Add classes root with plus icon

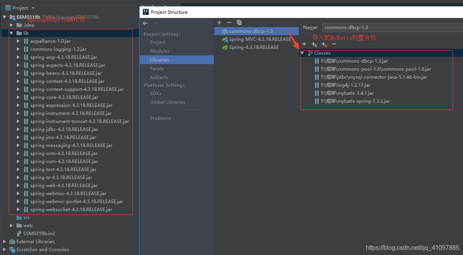pyautogui.click(x=304, y=44)
